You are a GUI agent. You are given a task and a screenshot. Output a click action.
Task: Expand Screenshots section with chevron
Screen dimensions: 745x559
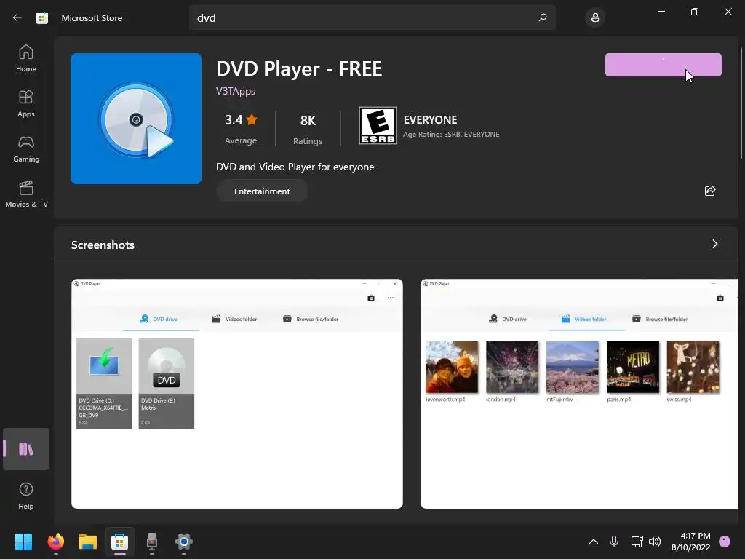(714, 244)
